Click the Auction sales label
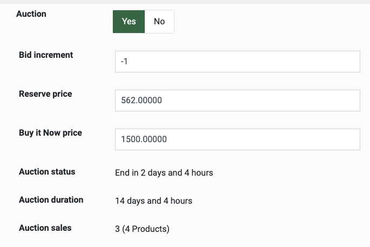The width and height of the screenshot is (370, 247). 45,228
